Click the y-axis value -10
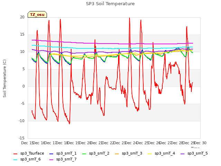Image resolution: width=221 pixels, height=166 pixels. 22,121
